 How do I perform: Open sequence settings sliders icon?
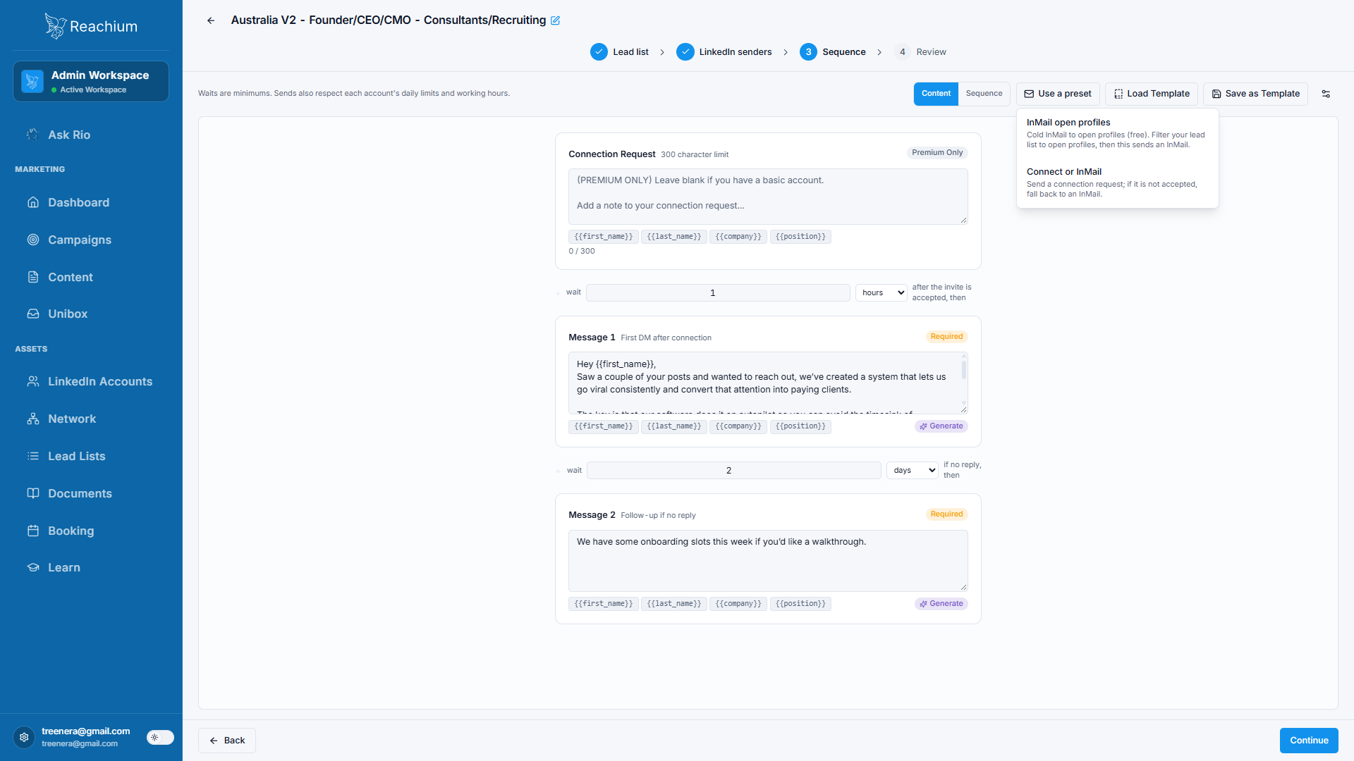tap(1326, 94)
